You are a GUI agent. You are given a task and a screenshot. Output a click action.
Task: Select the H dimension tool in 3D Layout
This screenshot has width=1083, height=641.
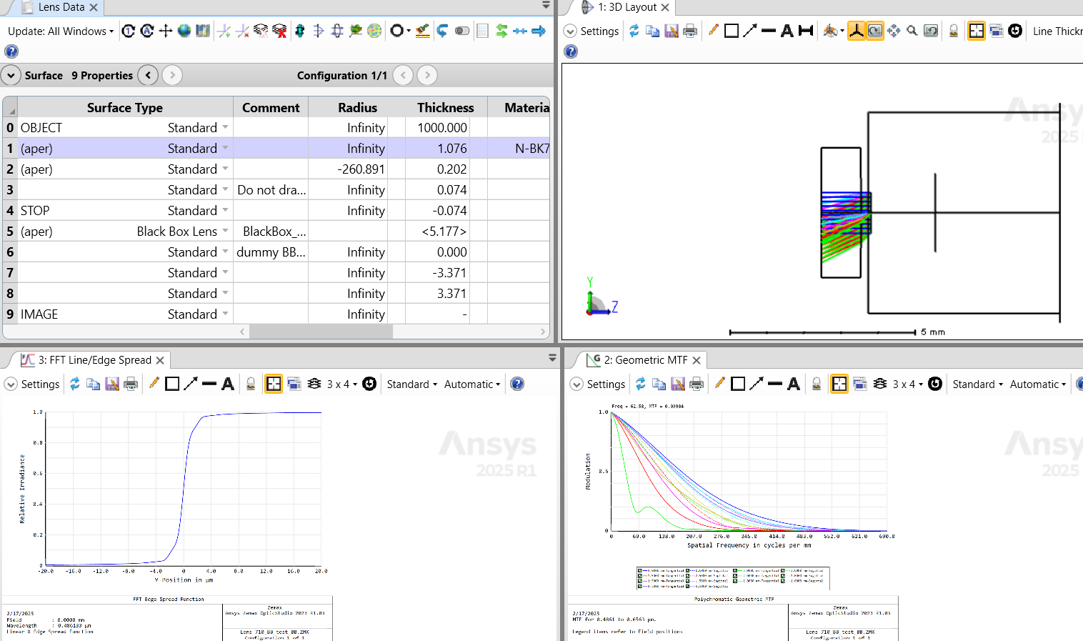pyautogui.click(x=806, y=31)
